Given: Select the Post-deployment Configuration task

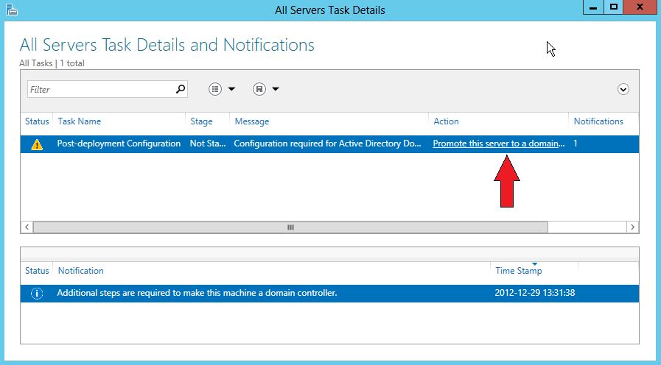Looking at the screenshot, I should pos(119,143).
